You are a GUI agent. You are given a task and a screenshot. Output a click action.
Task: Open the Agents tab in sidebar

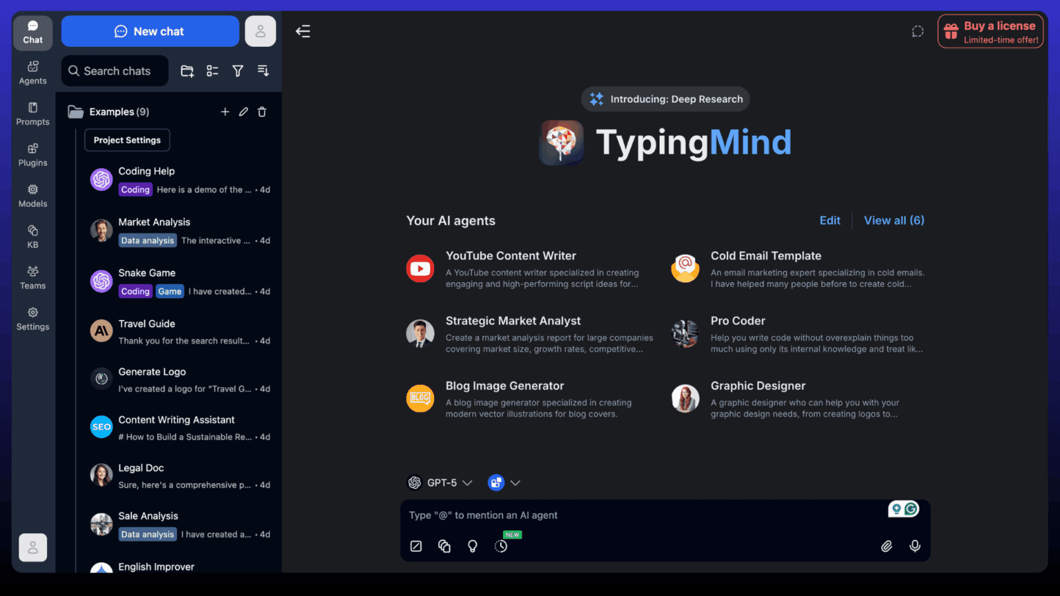pos(32,72)
